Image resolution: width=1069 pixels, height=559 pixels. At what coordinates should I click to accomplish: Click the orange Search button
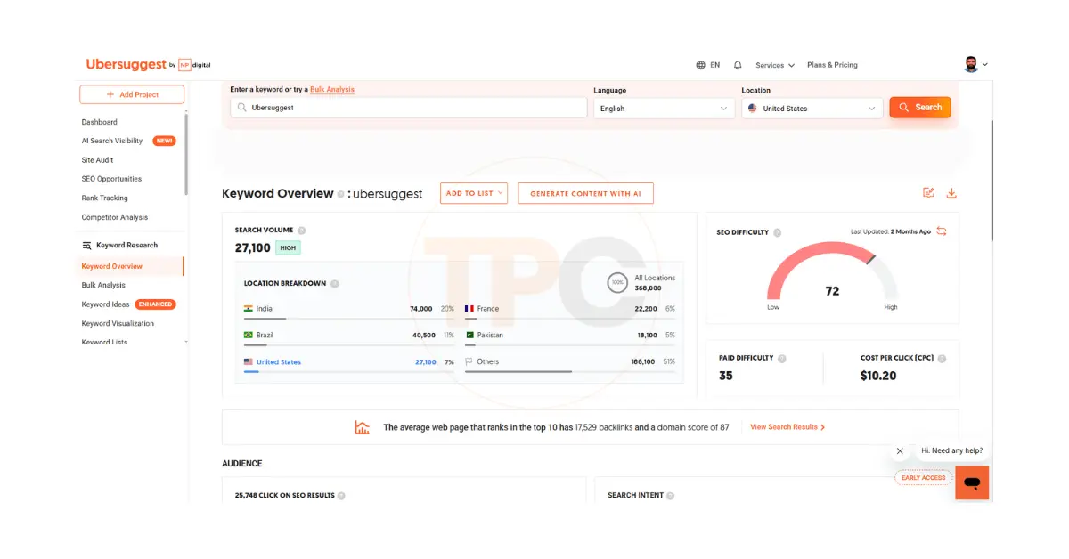point(919,108)
